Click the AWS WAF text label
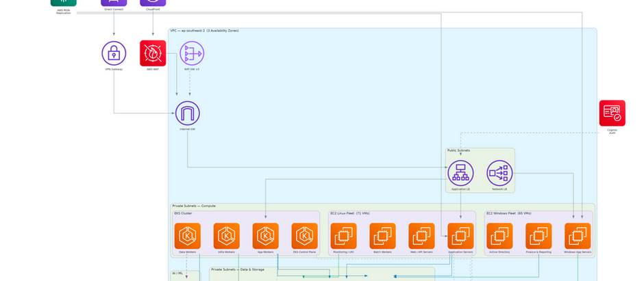Image resolution: width=644 pixels, height=281 pixels. click(x=153, y=69)
